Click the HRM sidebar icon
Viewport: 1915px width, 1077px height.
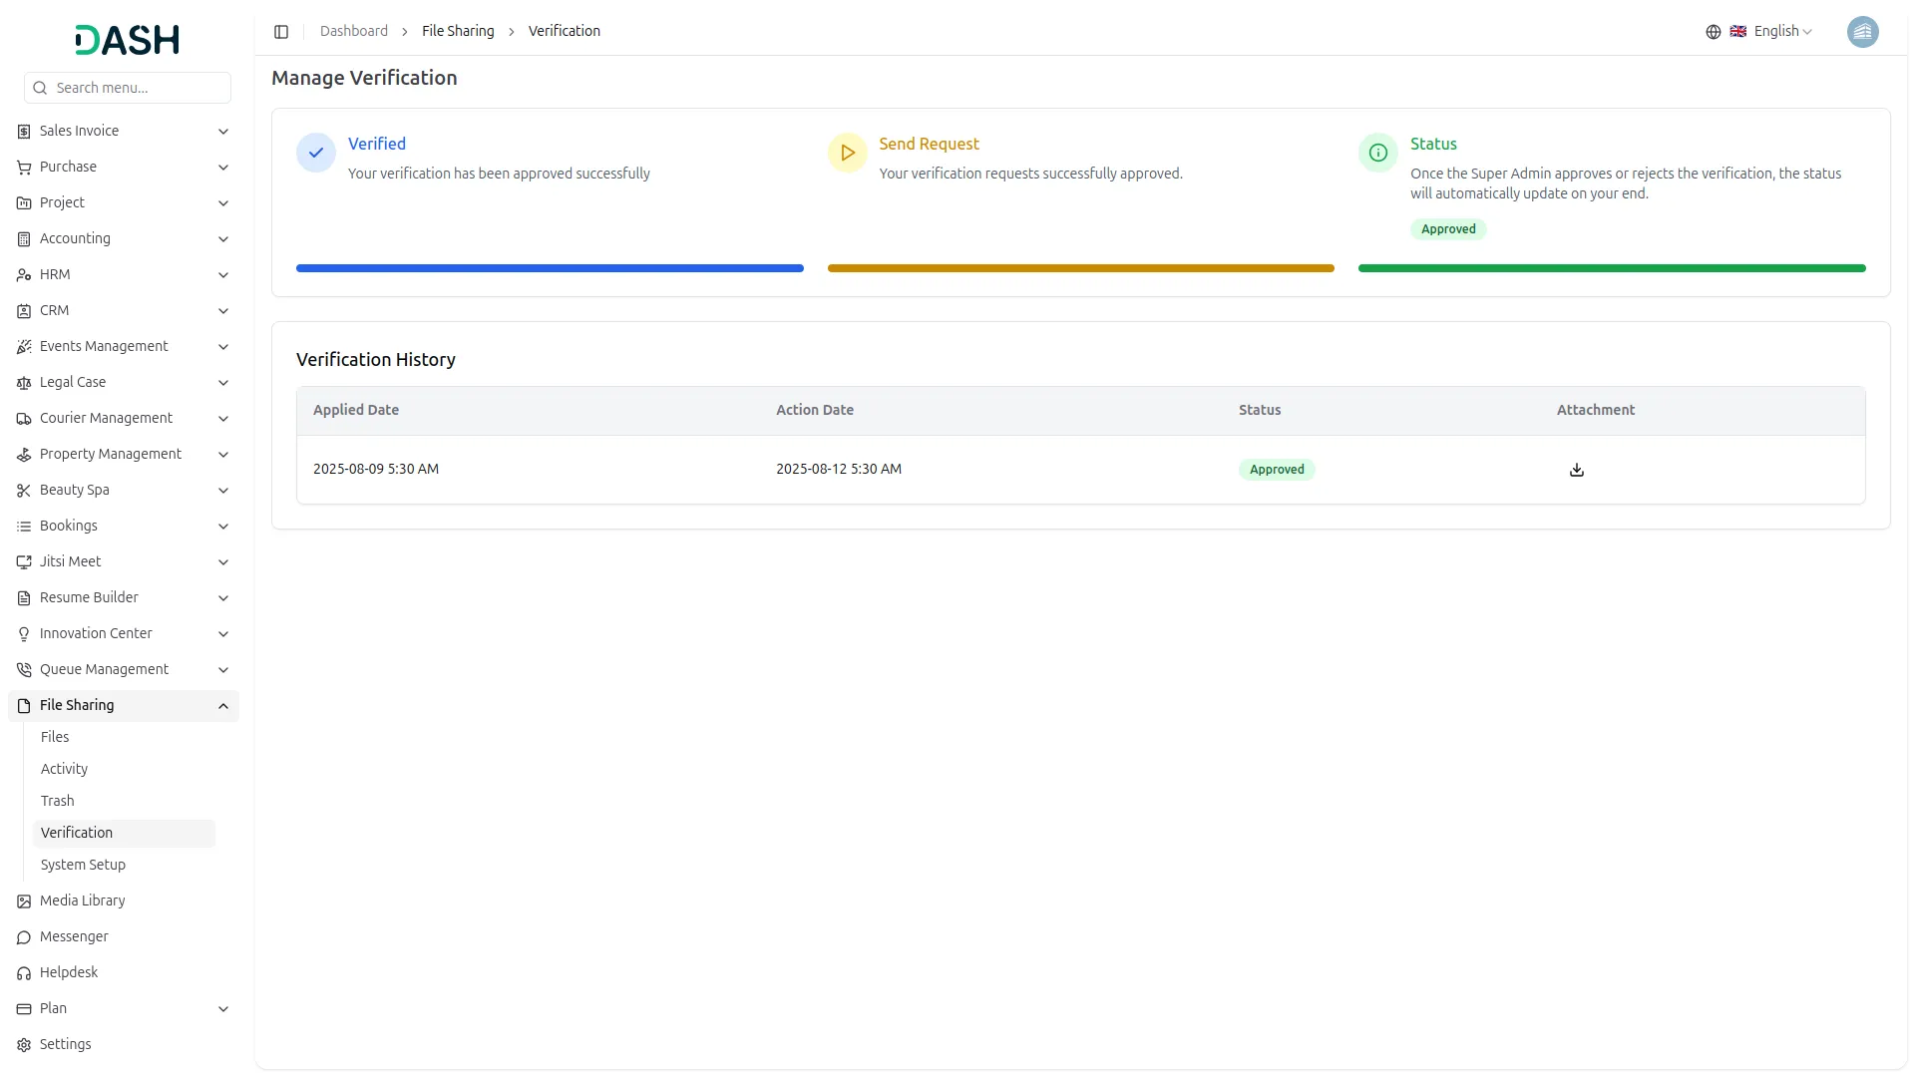coord(22,274)
